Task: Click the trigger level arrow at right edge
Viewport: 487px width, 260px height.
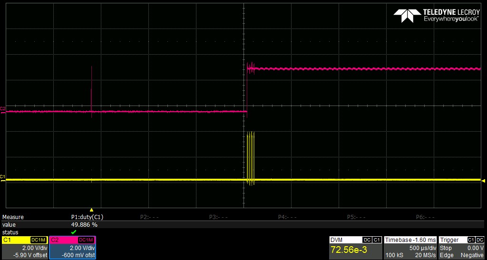Action: point(483,180)
